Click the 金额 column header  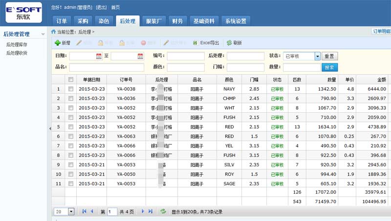(372, 80)
